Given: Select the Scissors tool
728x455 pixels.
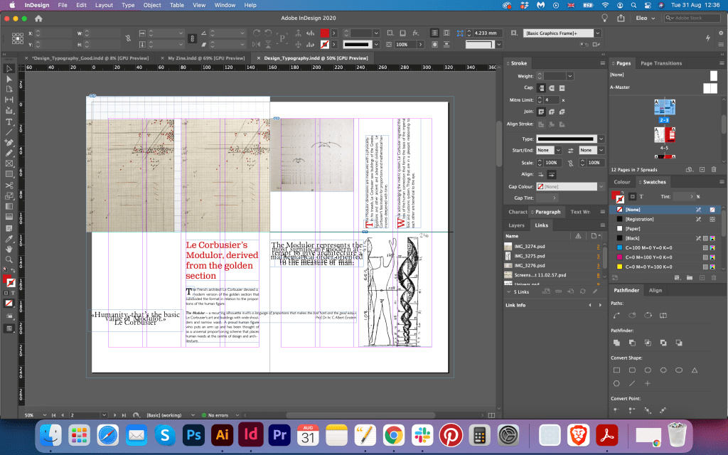Looking at the screenshot, I should pyautogui.click(x=9, y=186).
